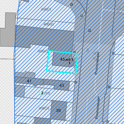Select parcel label 406E3
The image size is (124, 124).
46,9
